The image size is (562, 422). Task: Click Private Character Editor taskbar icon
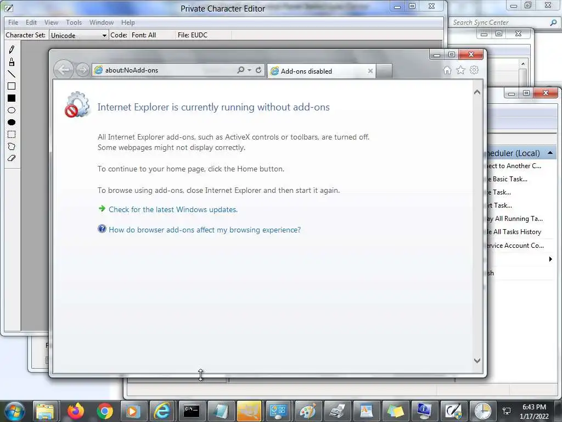(453, 411)
